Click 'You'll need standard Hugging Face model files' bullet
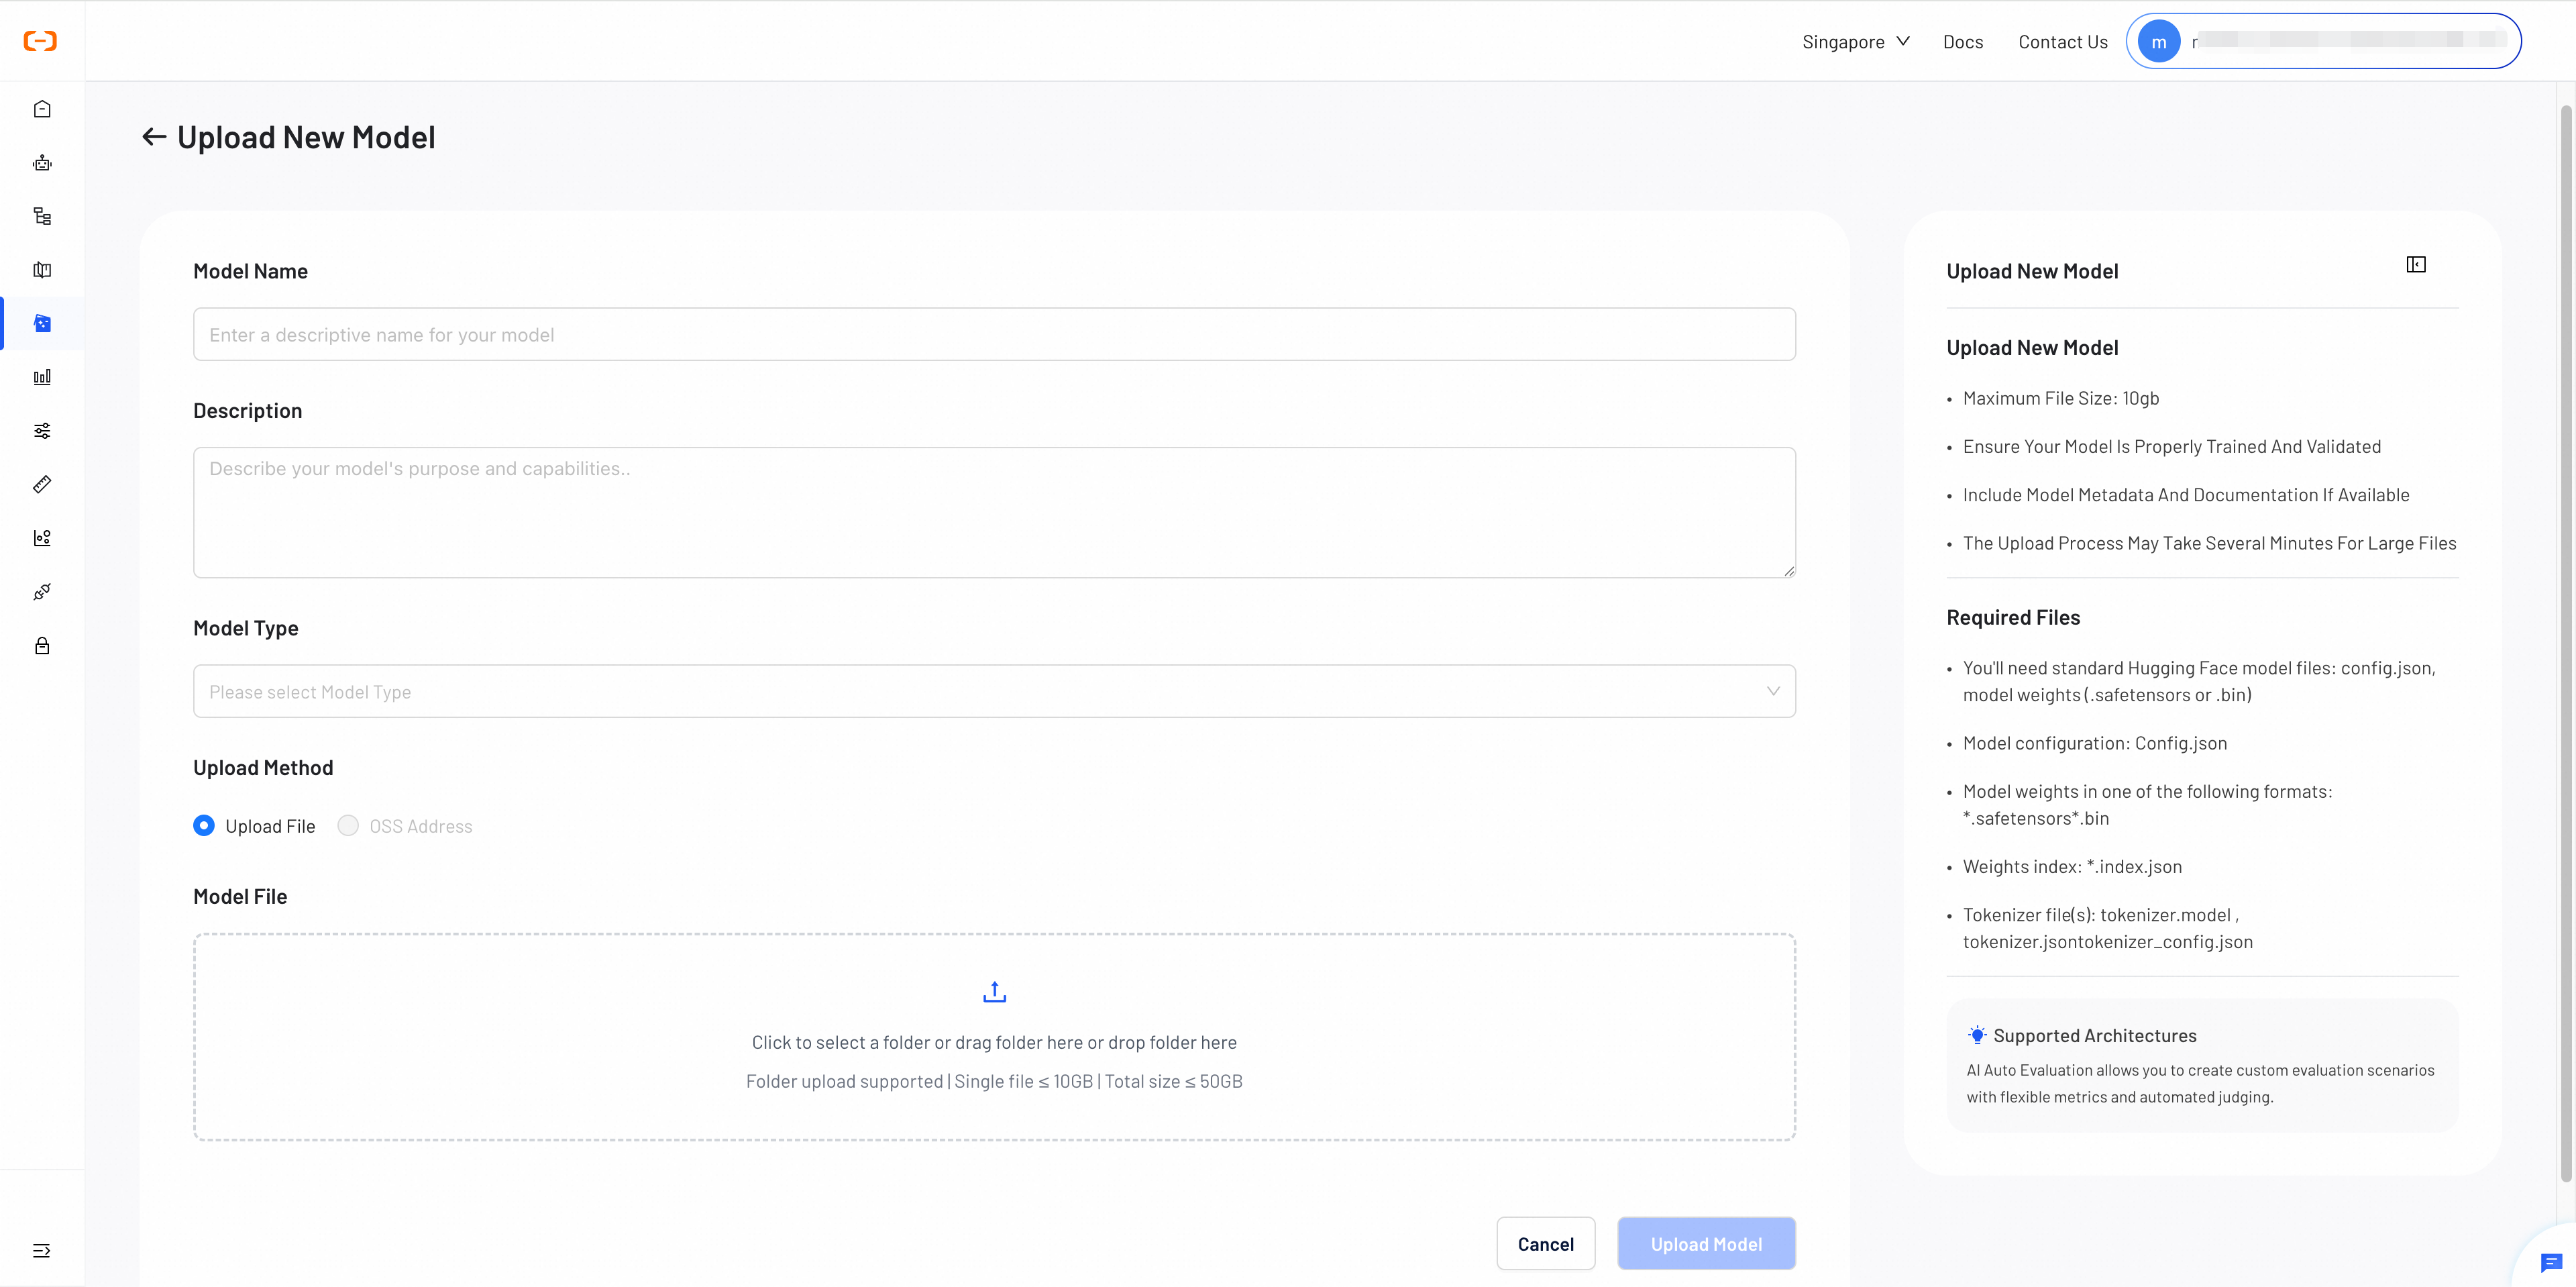This screenshot has height=1287, width=2576. [2199, 681]
